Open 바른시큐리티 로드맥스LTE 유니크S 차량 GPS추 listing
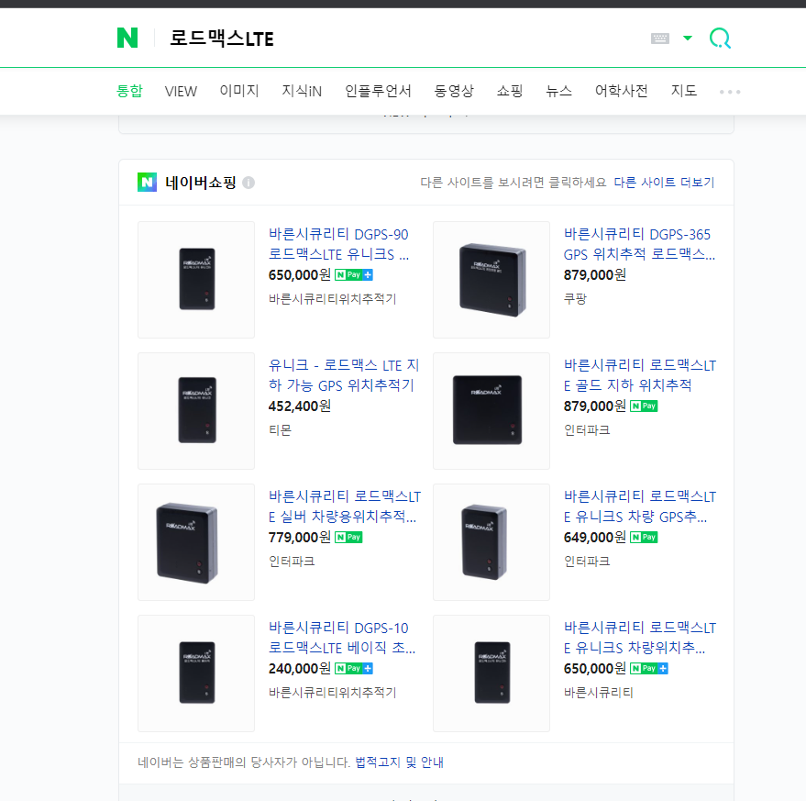The height and width of the screenshot is (801, 806). pyautogui.click(x=639, y=506)
